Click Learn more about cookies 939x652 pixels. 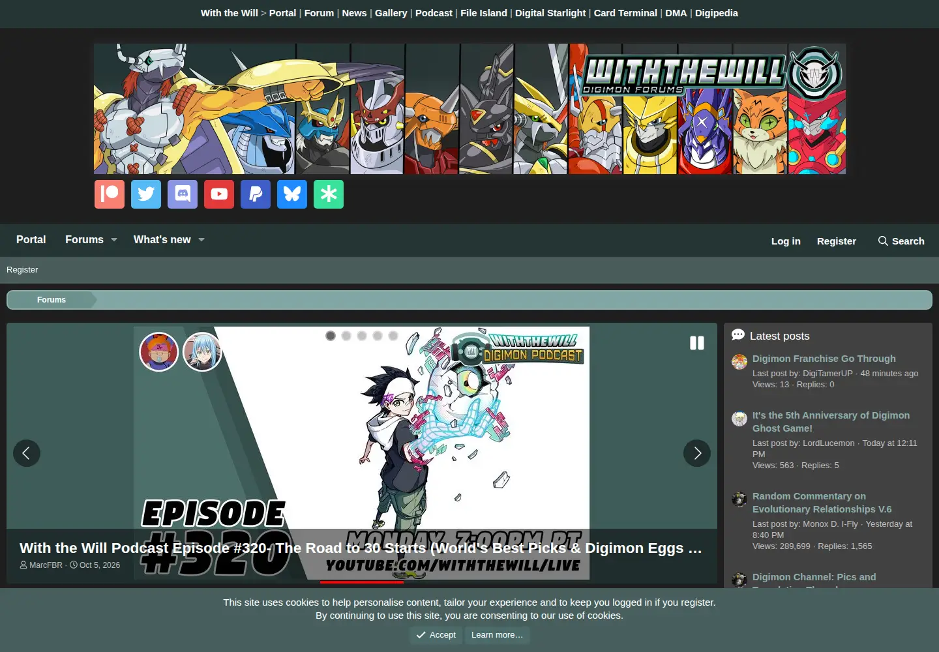(497, 635)
